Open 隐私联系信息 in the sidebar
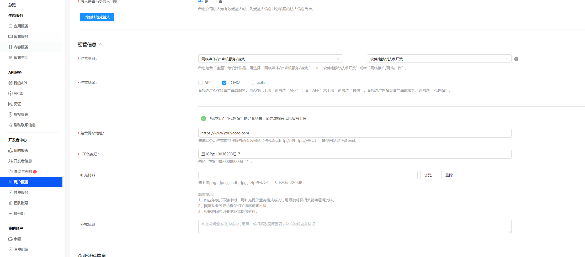The height and width of the screenshot is (257, 585). (31, 125)
